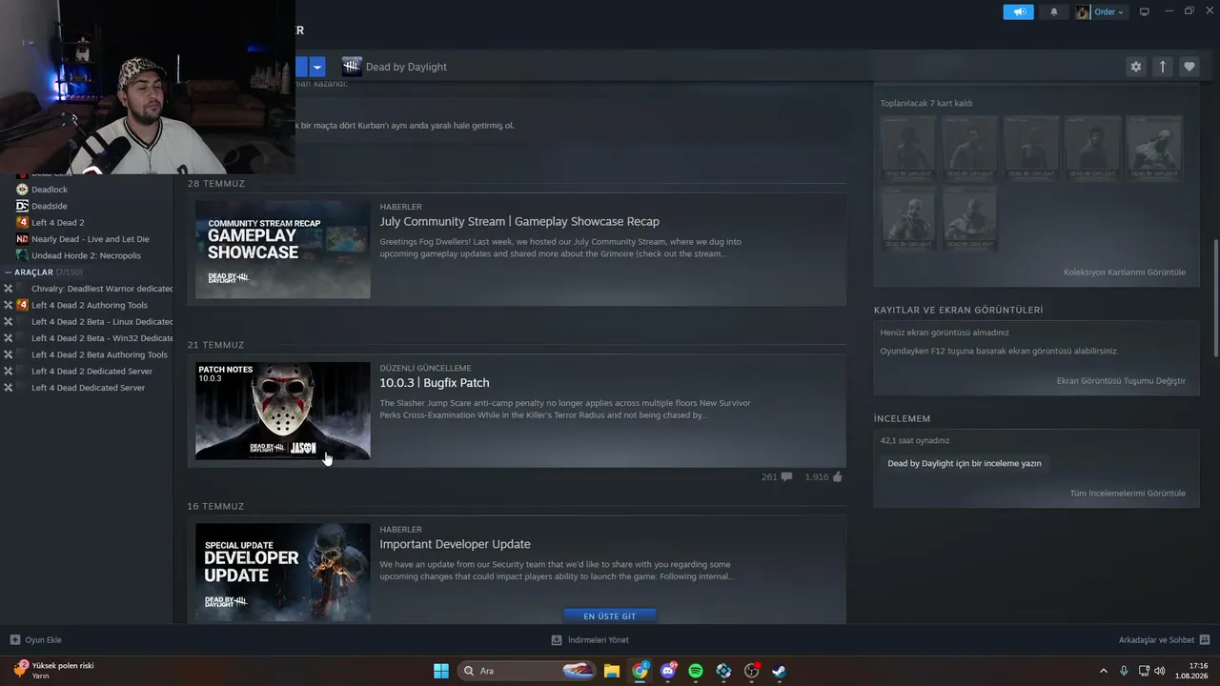This screenshot has width=1220, height=686.
Task: Click the tool icon beside Chivalry dedicated server
Action: click(9, 289)
